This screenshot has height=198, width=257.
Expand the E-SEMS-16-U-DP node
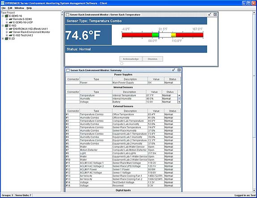pyautogui.click(x=7, y=22)
